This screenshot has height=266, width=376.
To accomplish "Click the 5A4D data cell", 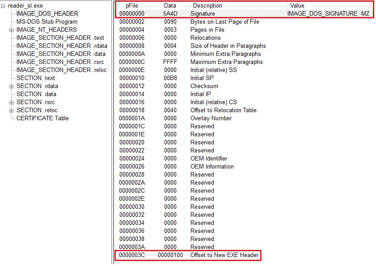I will pos(170,14).
